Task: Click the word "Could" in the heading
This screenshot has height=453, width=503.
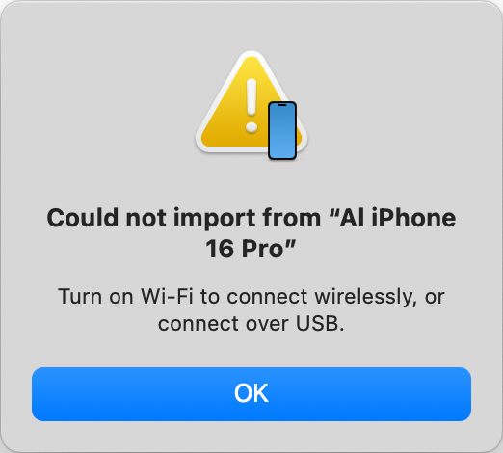Action: [x=83, y=218]
